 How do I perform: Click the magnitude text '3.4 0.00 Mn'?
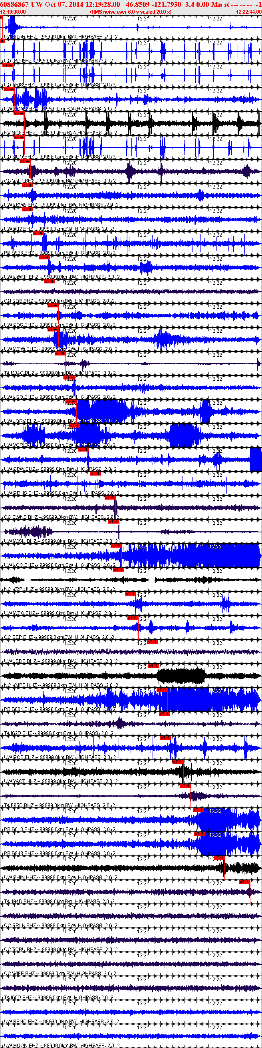(x=204, y=4)
